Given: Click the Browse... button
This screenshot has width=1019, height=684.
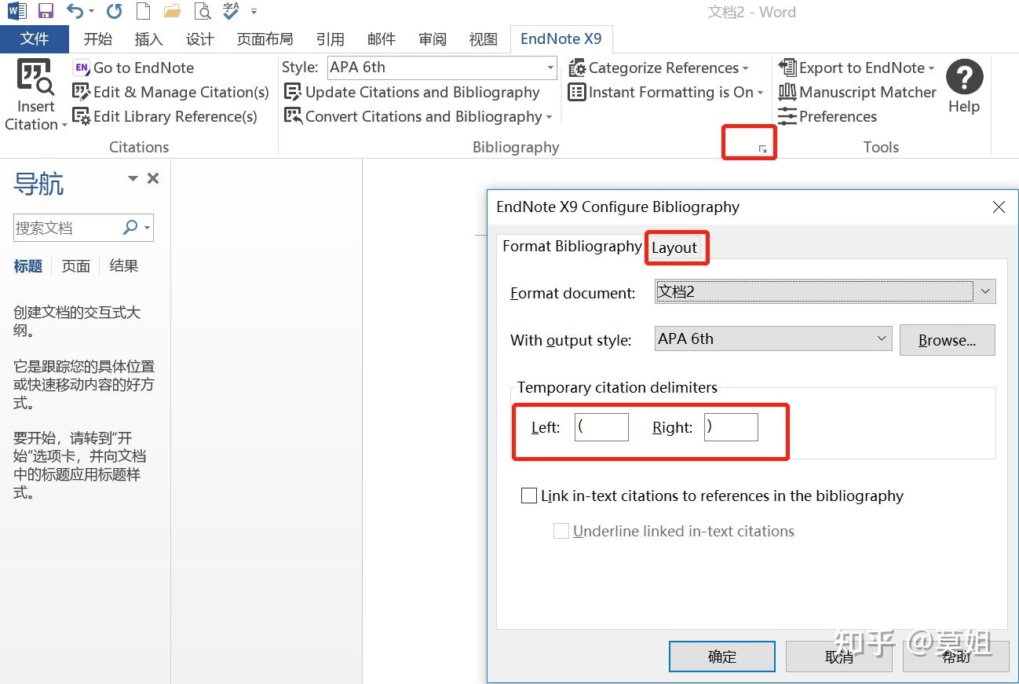Looking at the screenshot, I should tap(948, 340).
